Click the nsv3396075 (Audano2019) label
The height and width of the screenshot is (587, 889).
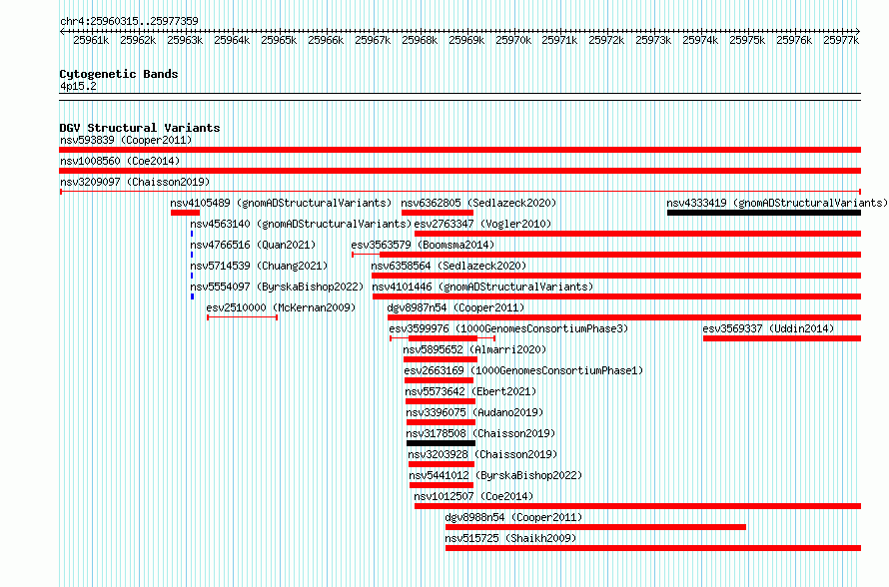pyautogui.click(x=474, y=412)
